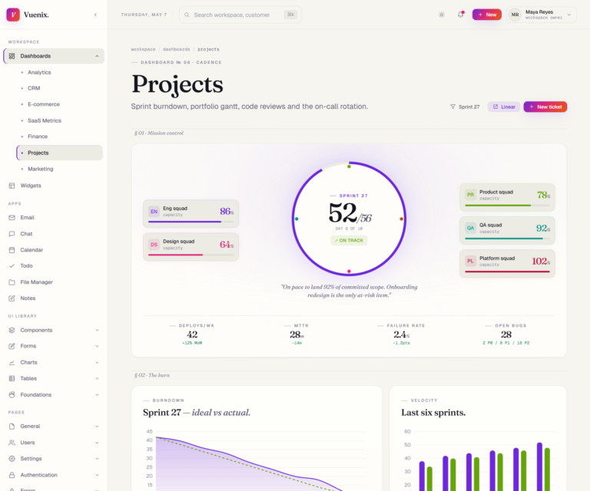
Task: Open the Linear link button
Action: 504,107
